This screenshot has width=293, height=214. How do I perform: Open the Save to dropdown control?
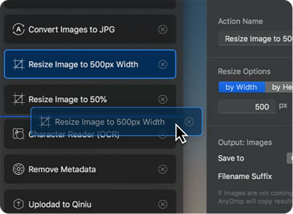point(290,158)
